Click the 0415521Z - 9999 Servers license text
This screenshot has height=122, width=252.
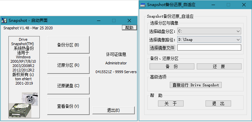click(x=116, y=72)
